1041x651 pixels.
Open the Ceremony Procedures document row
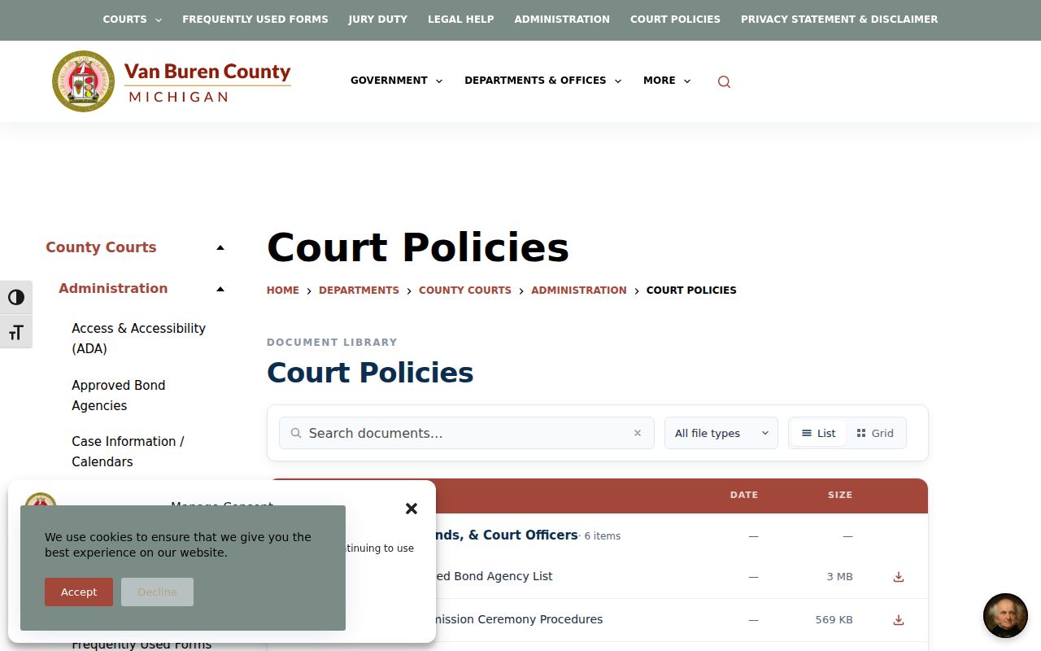click(x=597, y=620)
